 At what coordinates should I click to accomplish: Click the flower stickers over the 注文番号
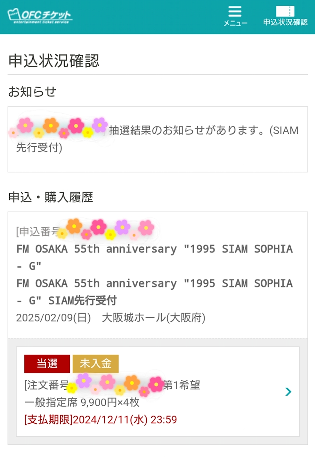(116, 384)
